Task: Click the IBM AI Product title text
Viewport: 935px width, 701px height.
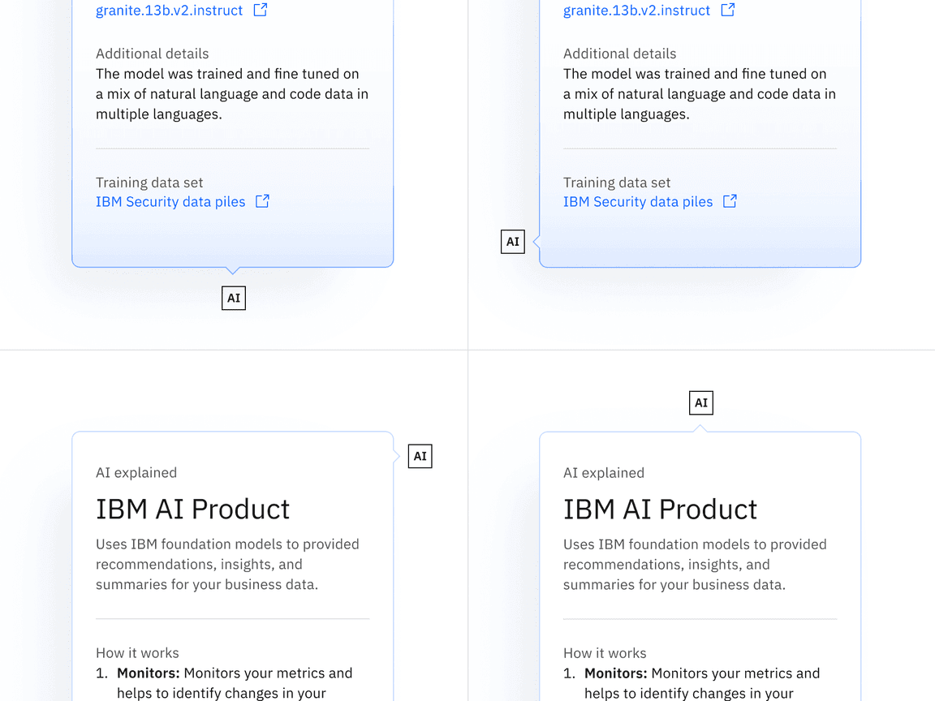Action: pos(192,509)
